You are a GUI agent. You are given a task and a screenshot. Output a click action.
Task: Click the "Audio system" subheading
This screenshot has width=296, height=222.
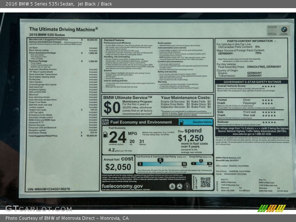(164, 43)
